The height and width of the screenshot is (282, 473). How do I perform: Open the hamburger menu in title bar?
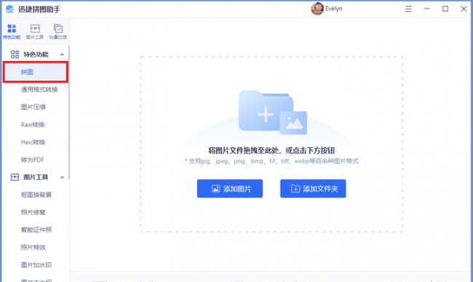click(x=408, y=9)
